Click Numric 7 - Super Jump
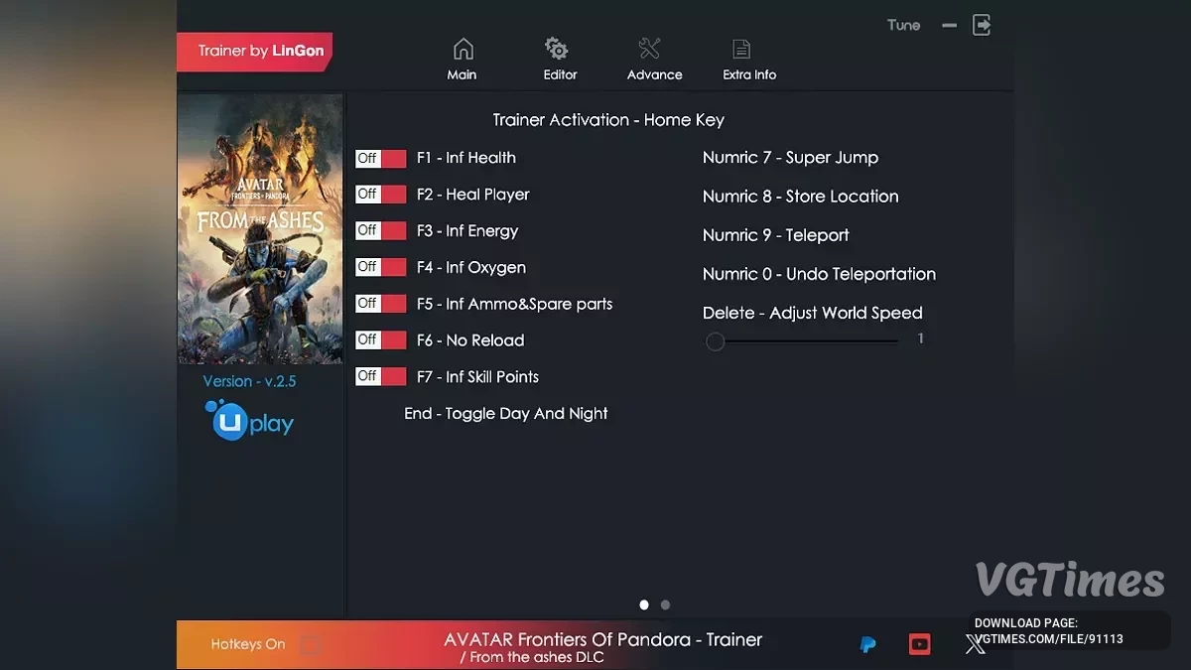Viewport: 1191px width, 670px height. coord(790,158)
